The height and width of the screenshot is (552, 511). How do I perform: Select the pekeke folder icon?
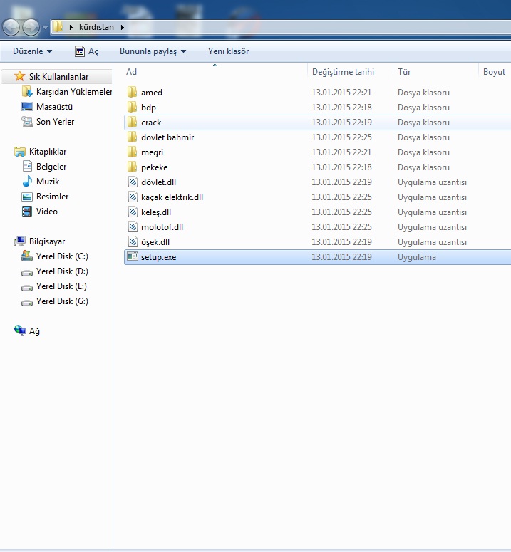(132, 167)
